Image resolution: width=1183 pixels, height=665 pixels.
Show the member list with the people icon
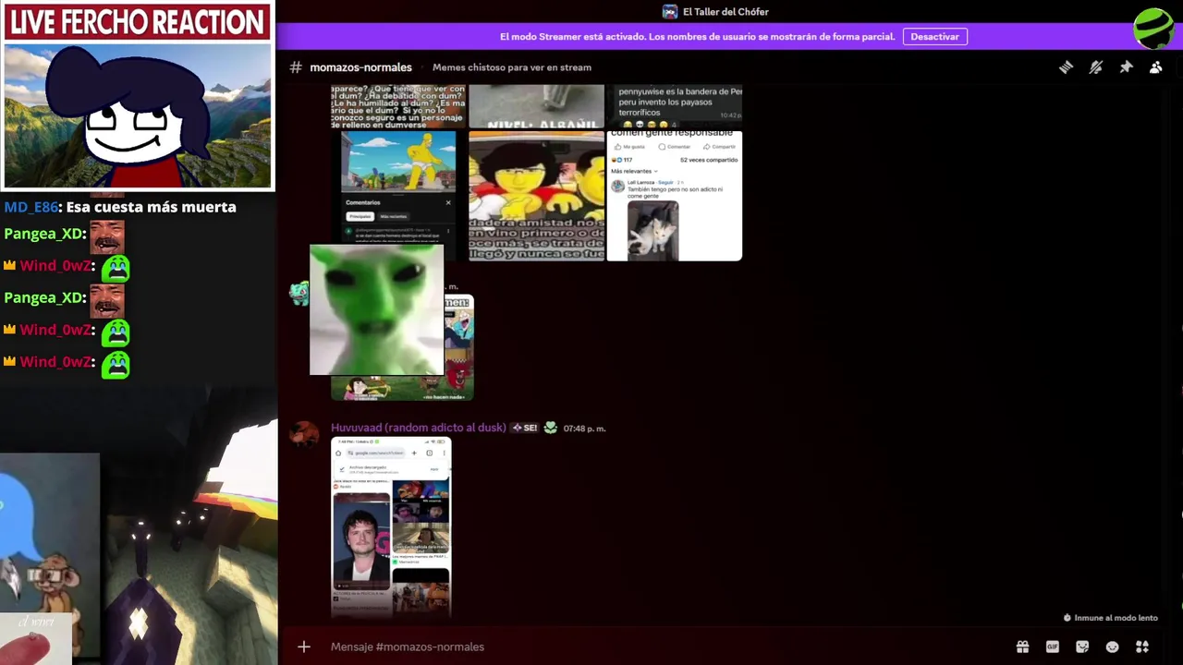pos(1156,67)
